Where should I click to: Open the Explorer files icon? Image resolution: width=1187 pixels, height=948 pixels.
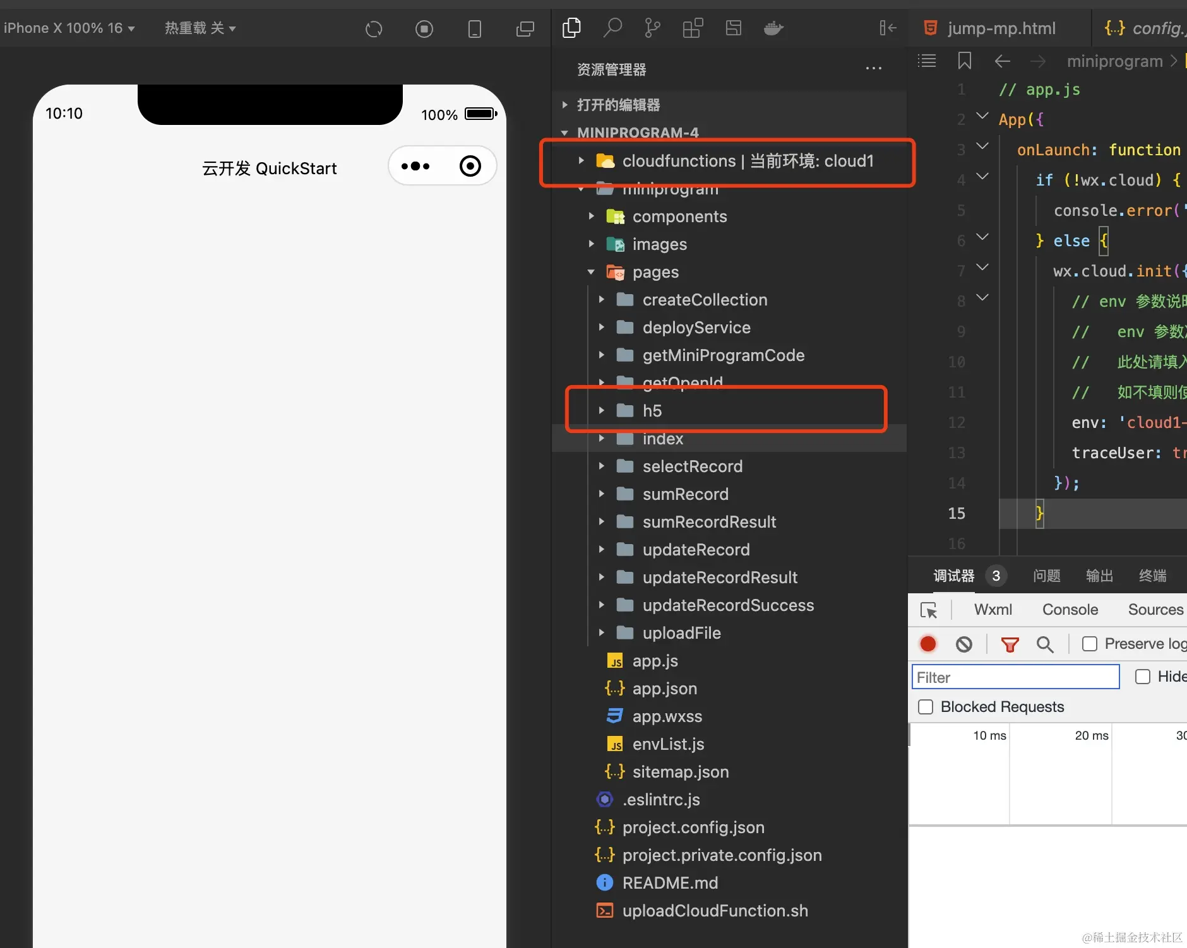(571, 28)
